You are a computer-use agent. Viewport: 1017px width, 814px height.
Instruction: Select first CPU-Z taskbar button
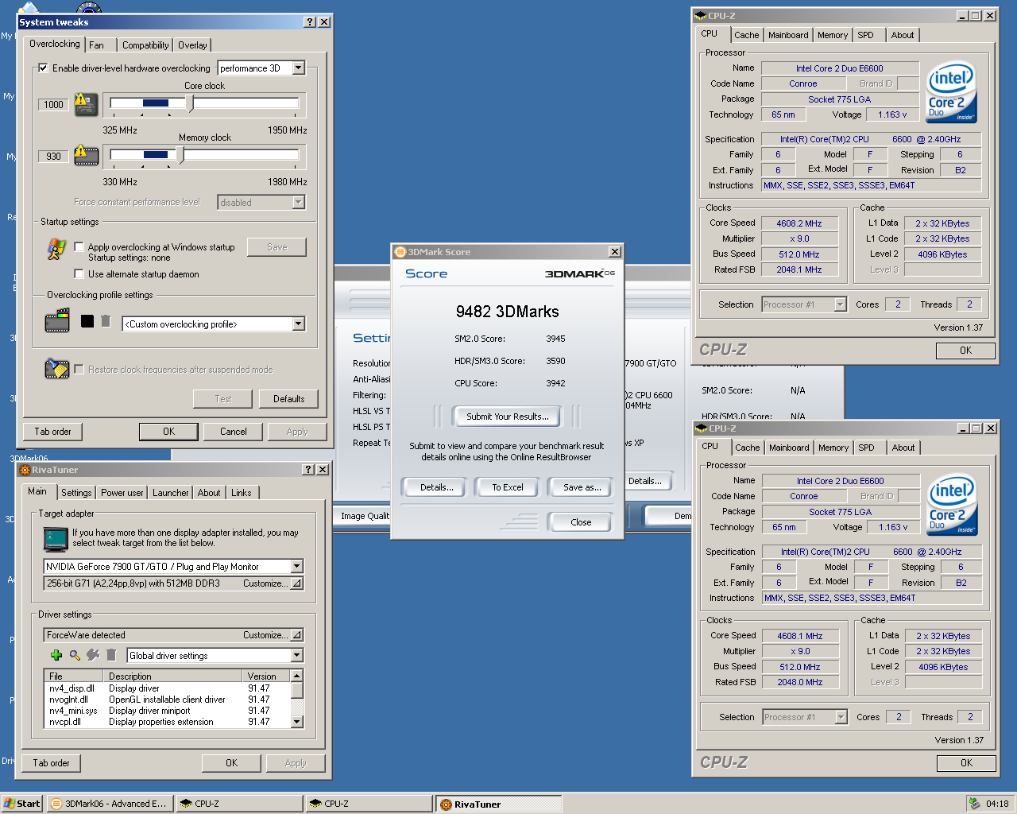point(239,804)
